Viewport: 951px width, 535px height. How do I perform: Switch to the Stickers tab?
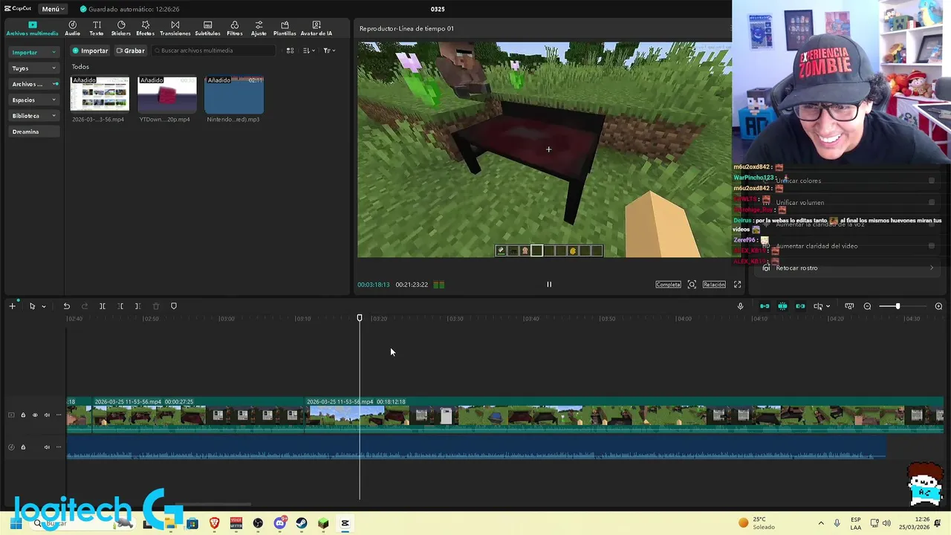[121, 28]
